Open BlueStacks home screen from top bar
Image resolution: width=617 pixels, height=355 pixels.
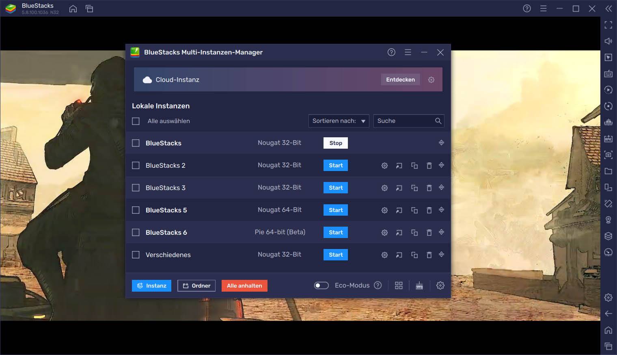[x=73, y=9]
